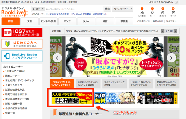Open 新聞で紹介された本 link
Screen dimensions: 186x119
[16, 94]
